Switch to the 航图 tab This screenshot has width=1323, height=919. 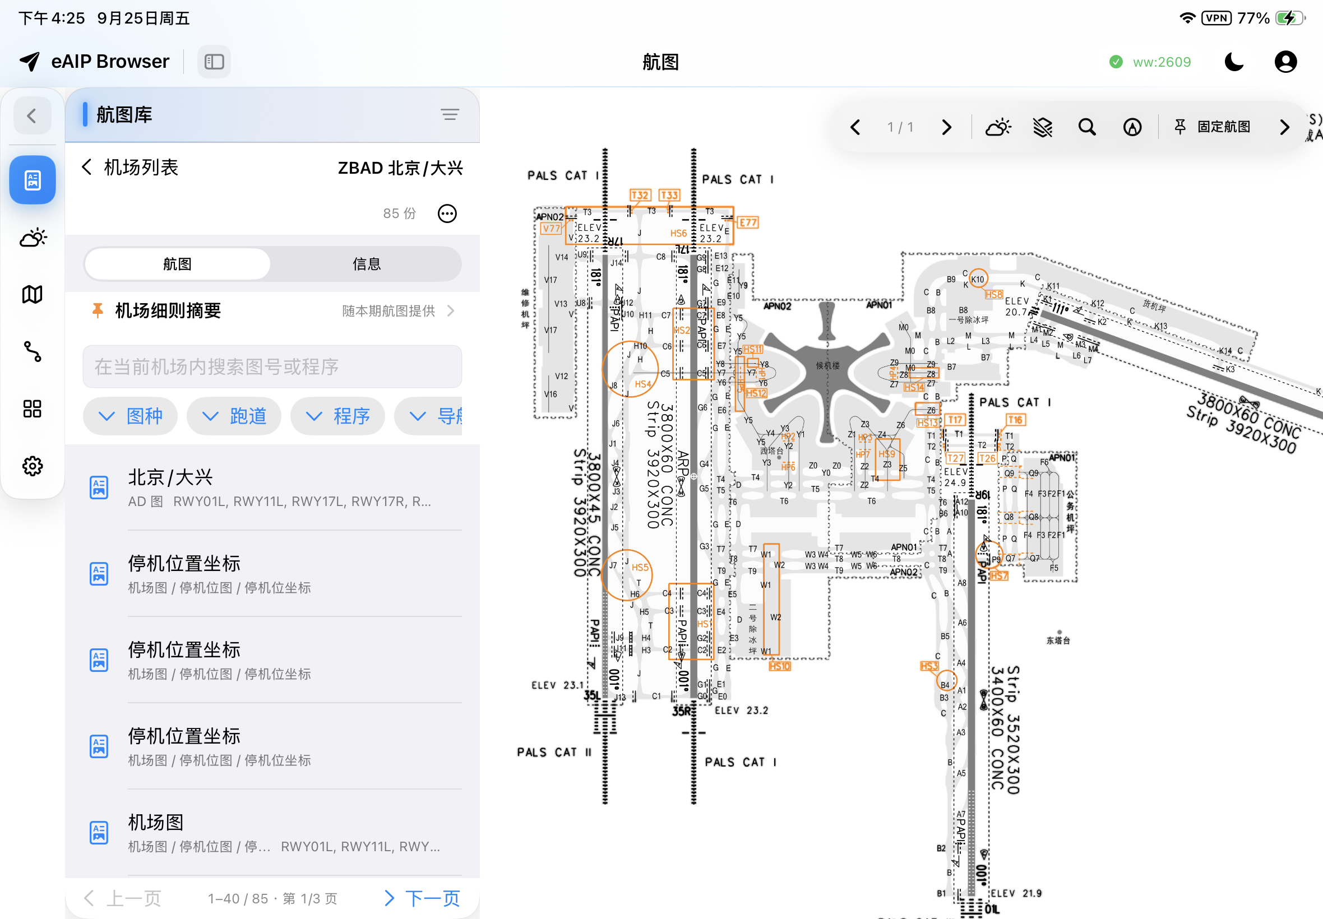tap(177, 264)
